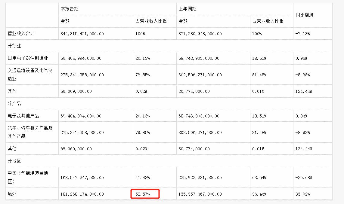
Task: Select the 同比增减 header cell
Action: [x=305, y=15]
